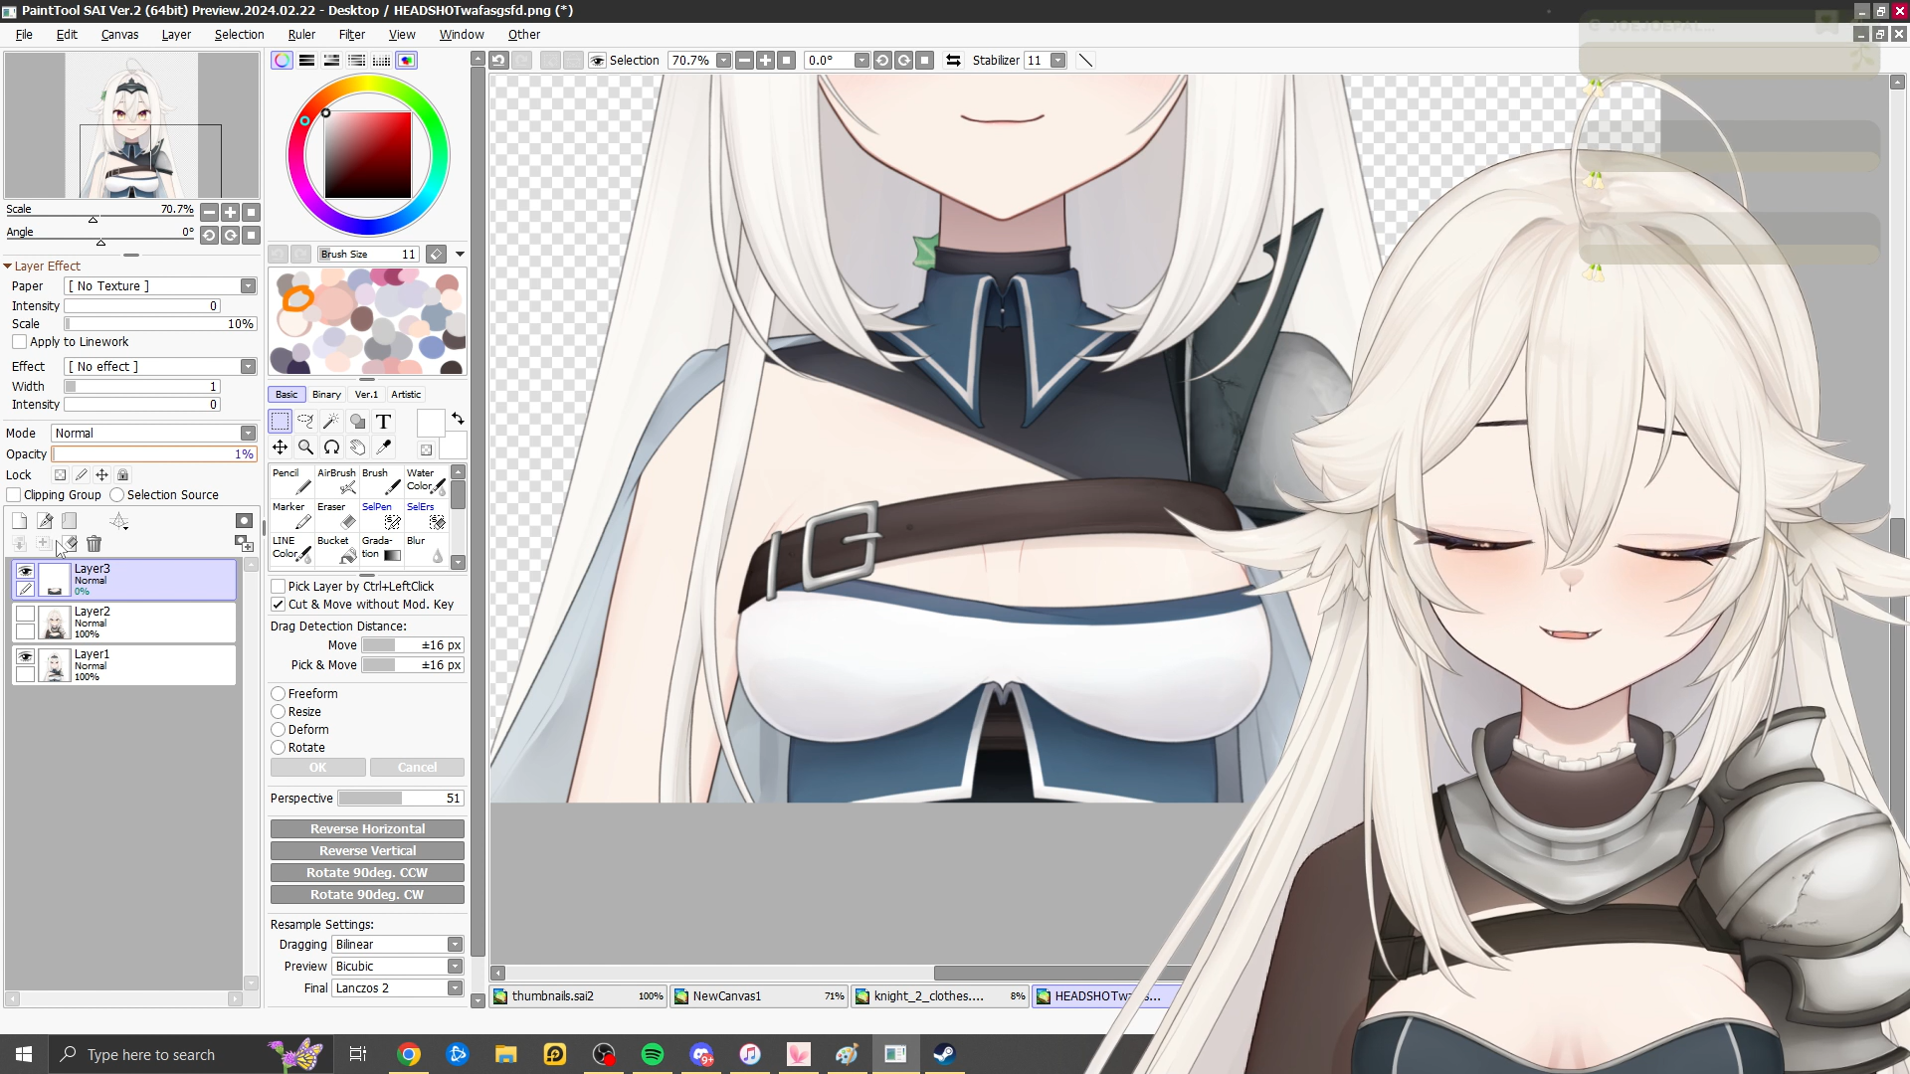This screenshot has width=1910, height=1074.
Task: Check Apply to Linework
Action: click(x=19, y=342)
